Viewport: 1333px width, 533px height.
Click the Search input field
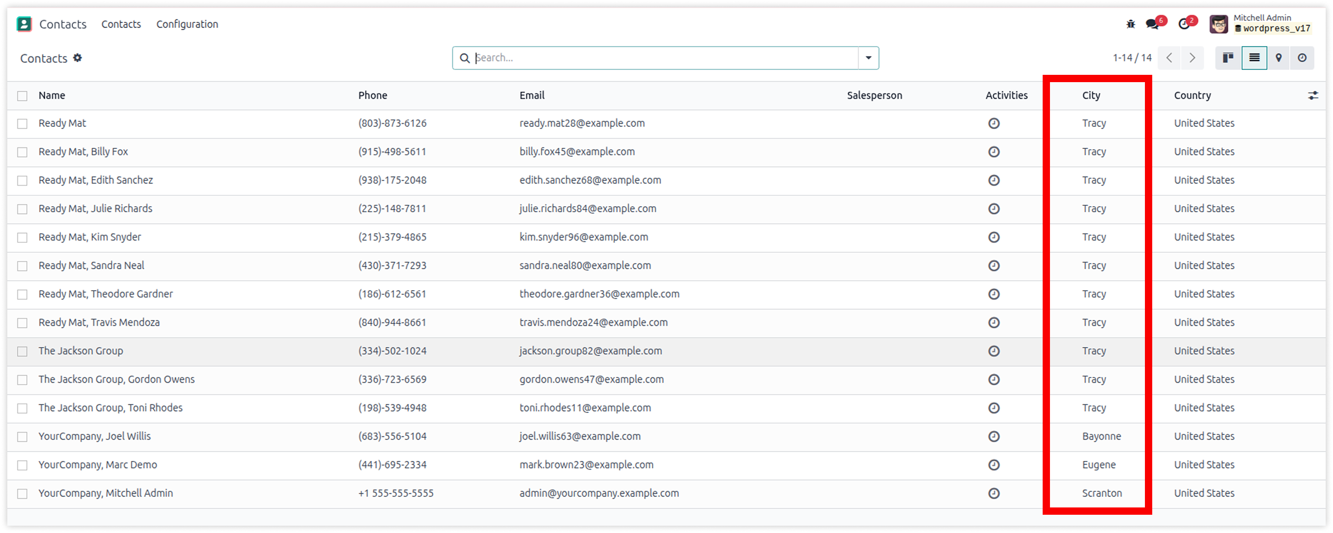point(666,58)
